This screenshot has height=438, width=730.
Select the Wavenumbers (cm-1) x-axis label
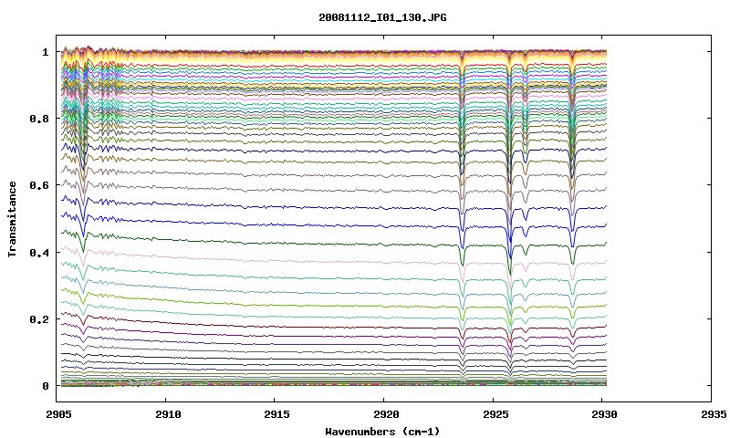[x=382, y=431]
